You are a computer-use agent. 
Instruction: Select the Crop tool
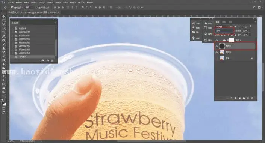[3, 32]
